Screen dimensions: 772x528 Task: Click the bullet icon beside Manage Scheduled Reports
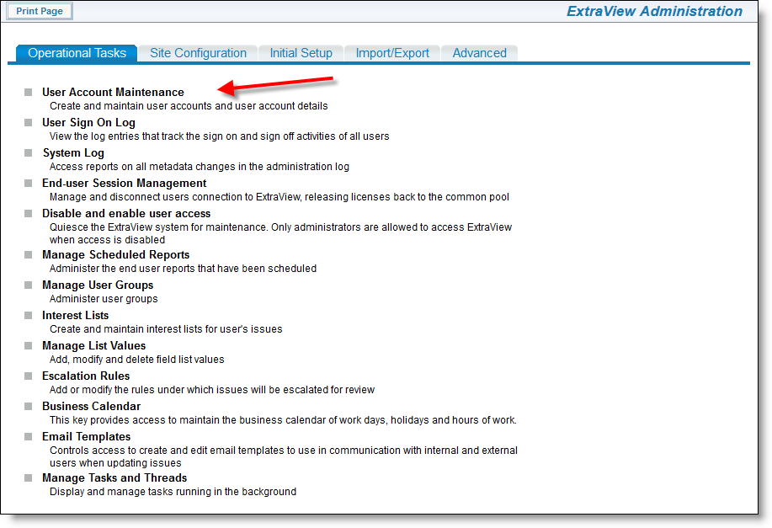click(28, 254)
